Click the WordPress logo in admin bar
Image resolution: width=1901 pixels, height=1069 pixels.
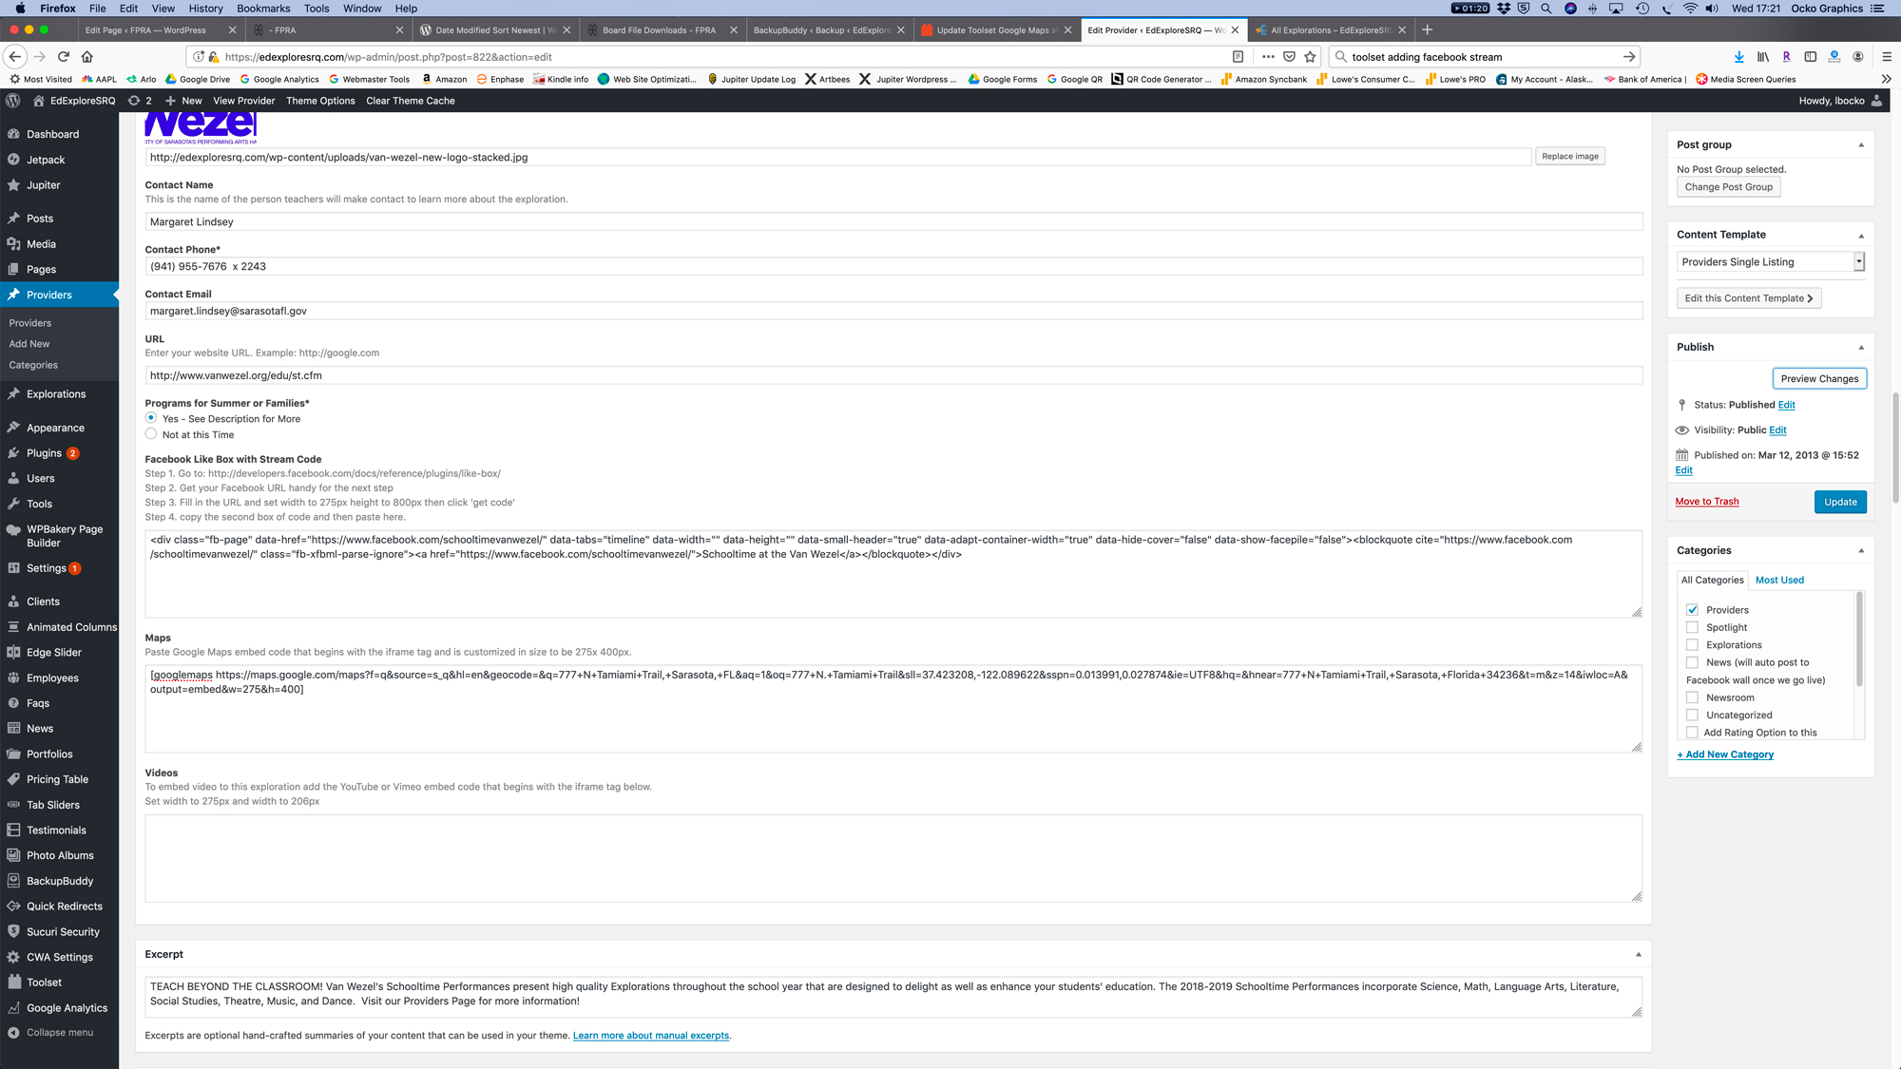pyautogui.click(x=13, y=101)
